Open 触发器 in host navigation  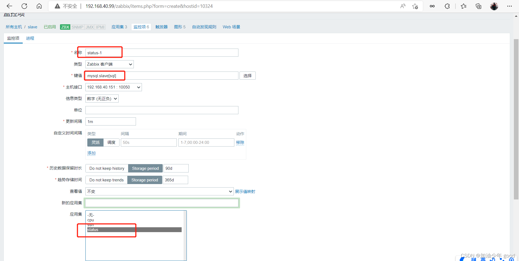click(x=161, y=27)
